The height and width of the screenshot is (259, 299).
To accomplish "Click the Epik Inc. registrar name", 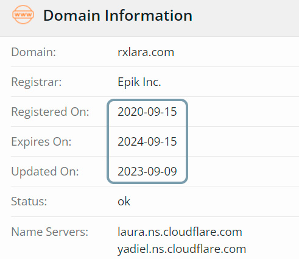I will 139,82.
